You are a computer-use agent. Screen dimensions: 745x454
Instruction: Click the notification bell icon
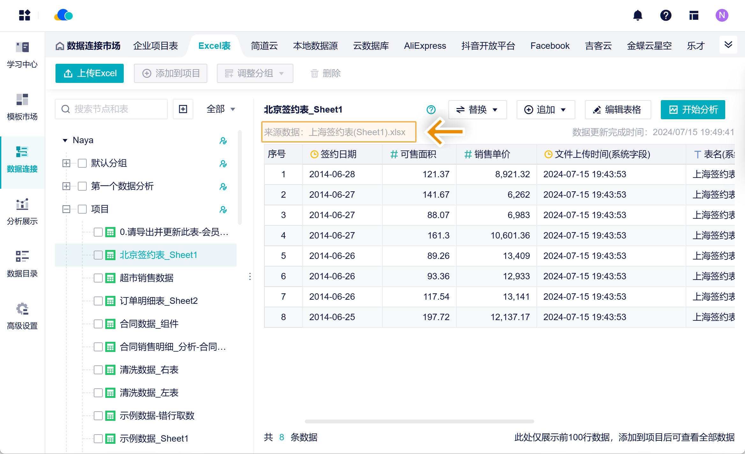click(x=638, y=15)
